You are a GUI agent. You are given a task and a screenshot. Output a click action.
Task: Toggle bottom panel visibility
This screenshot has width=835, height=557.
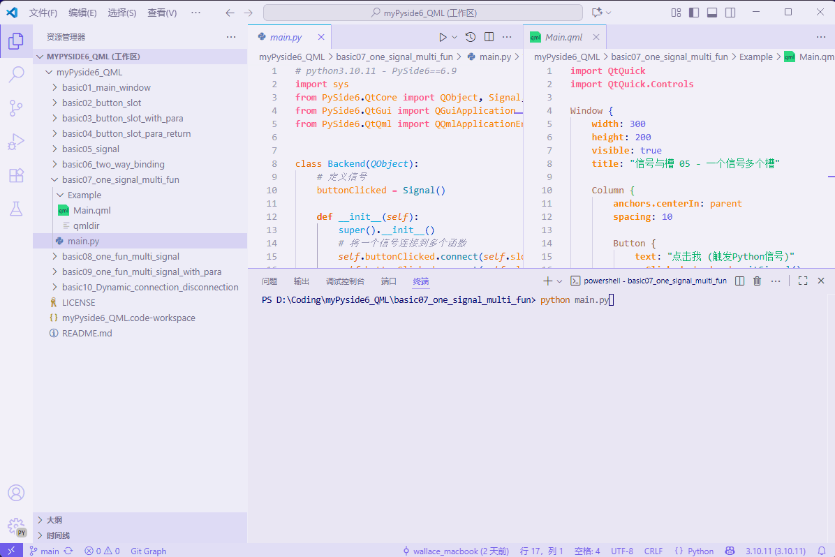pyautogui.click(x=712, y=13)
